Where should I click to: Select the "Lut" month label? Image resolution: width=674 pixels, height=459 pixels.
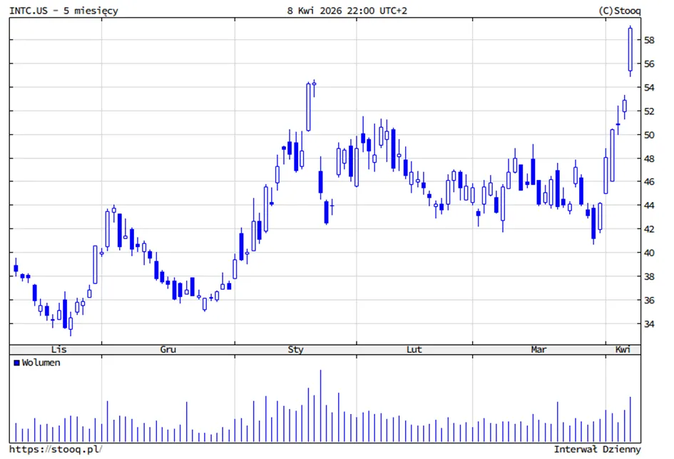[x=414, y=349]
